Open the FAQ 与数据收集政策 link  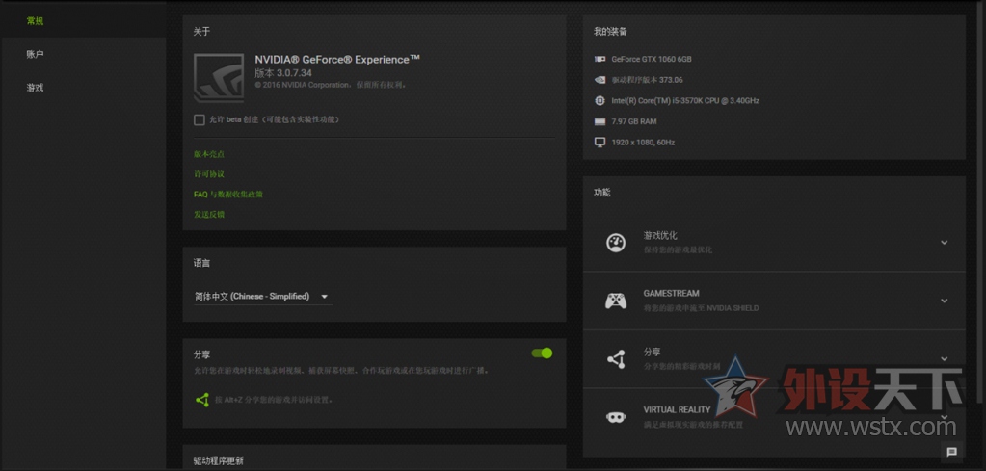228,194
